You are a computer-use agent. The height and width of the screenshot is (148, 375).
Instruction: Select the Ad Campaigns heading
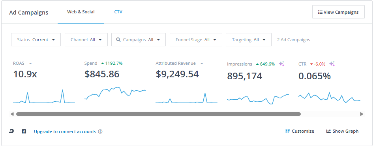[29, 13]
